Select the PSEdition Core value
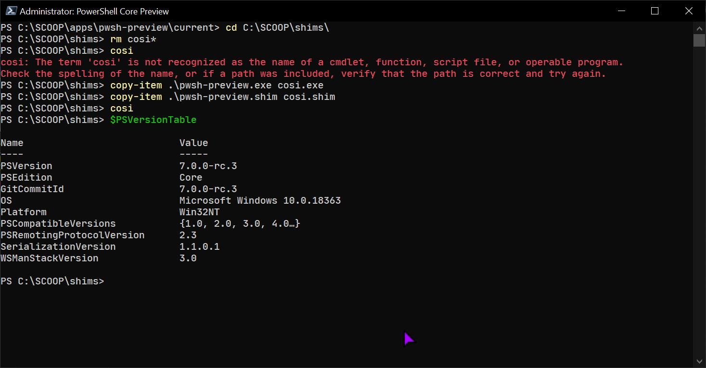This screenshot has height=368, width=706. tap(190, 177)
